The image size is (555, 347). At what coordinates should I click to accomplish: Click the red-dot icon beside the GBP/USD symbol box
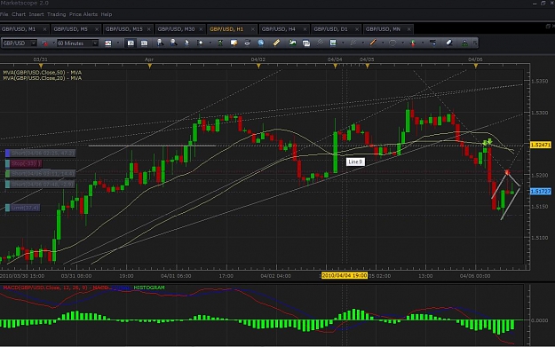pyautogui.click(x=44, y=43)
